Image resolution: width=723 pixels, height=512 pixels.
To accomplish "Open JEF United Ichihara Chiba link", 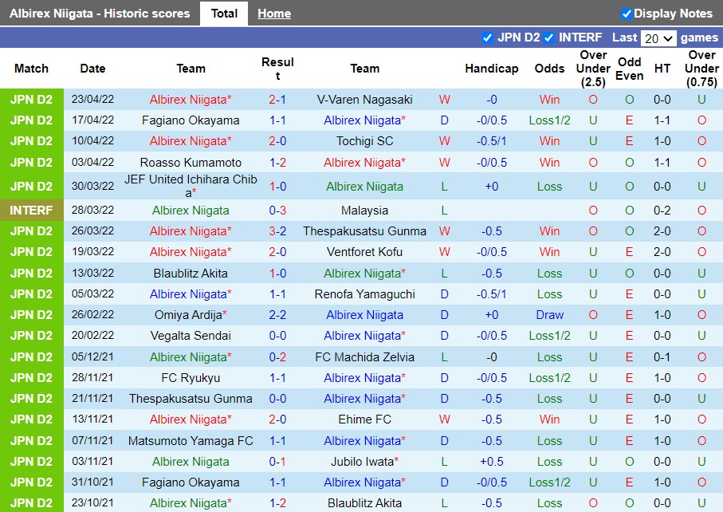I will coord(191,186).
